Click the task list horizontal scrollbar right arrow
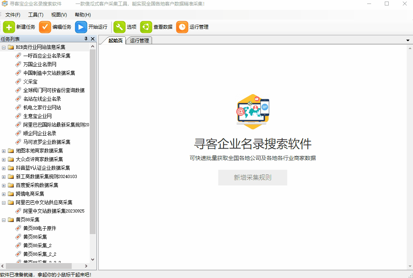Screen dimensions: 413x278 (x=87, y=266)
